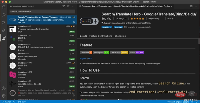Install translate extension by draven

[x=72, y=50]
